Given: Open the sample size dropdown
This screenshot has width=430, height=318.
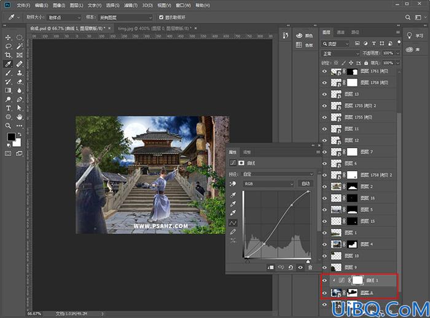Looking at the screenshot, I should [x=64, y=17].
